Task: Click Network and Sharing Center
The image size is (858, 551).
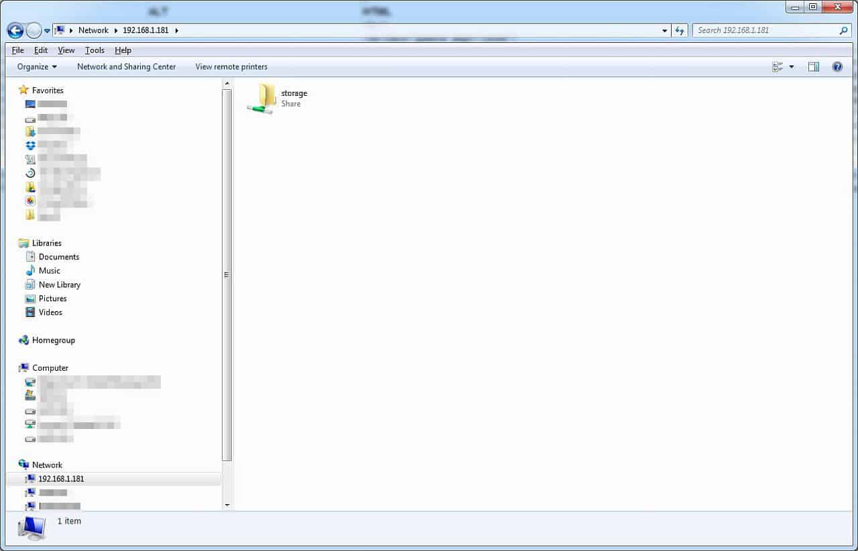Action: (x=126, y=67)
